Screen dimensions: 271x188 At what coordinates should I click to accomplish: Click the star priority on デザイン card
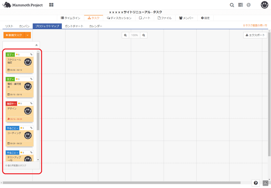pos(20,103)
